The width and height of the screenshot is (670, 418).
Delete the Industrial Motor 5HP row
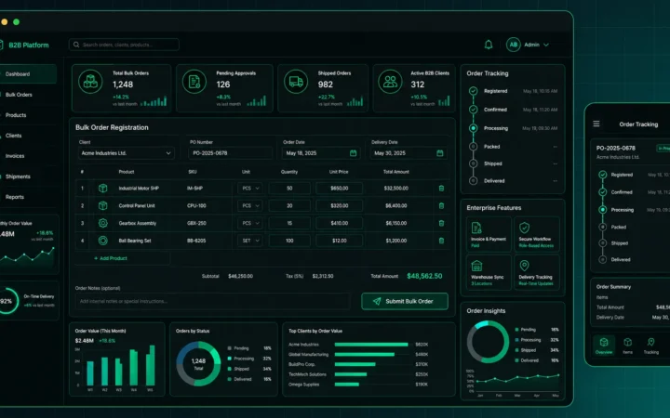pos(441,188)
